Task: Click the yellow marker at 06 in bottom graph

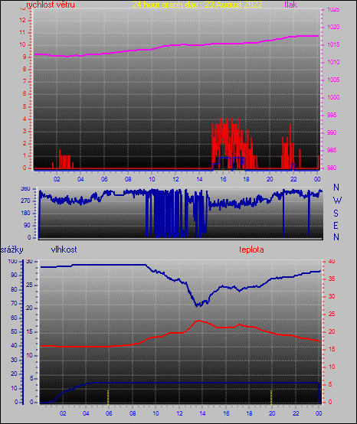Action: (x=108, y=397)
